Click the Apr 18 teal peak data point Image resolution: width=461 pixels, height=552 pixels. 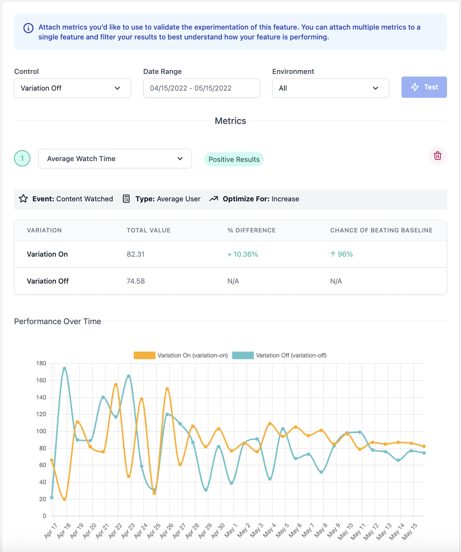[x=64, y=369]
